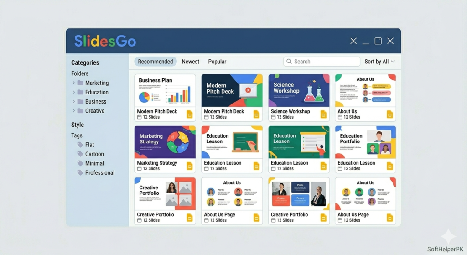Viewport: 467px width, 255px height.
Task: Click yellow Slides file icon on Science Workshop card
Action: click(323, 114)
